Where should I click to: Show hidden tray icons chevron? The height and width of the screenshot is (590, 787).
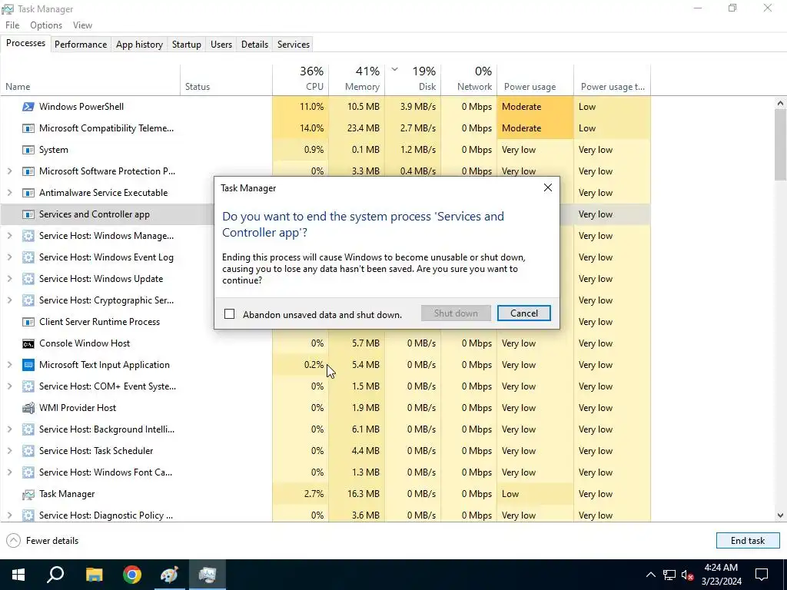pos(650,575)
